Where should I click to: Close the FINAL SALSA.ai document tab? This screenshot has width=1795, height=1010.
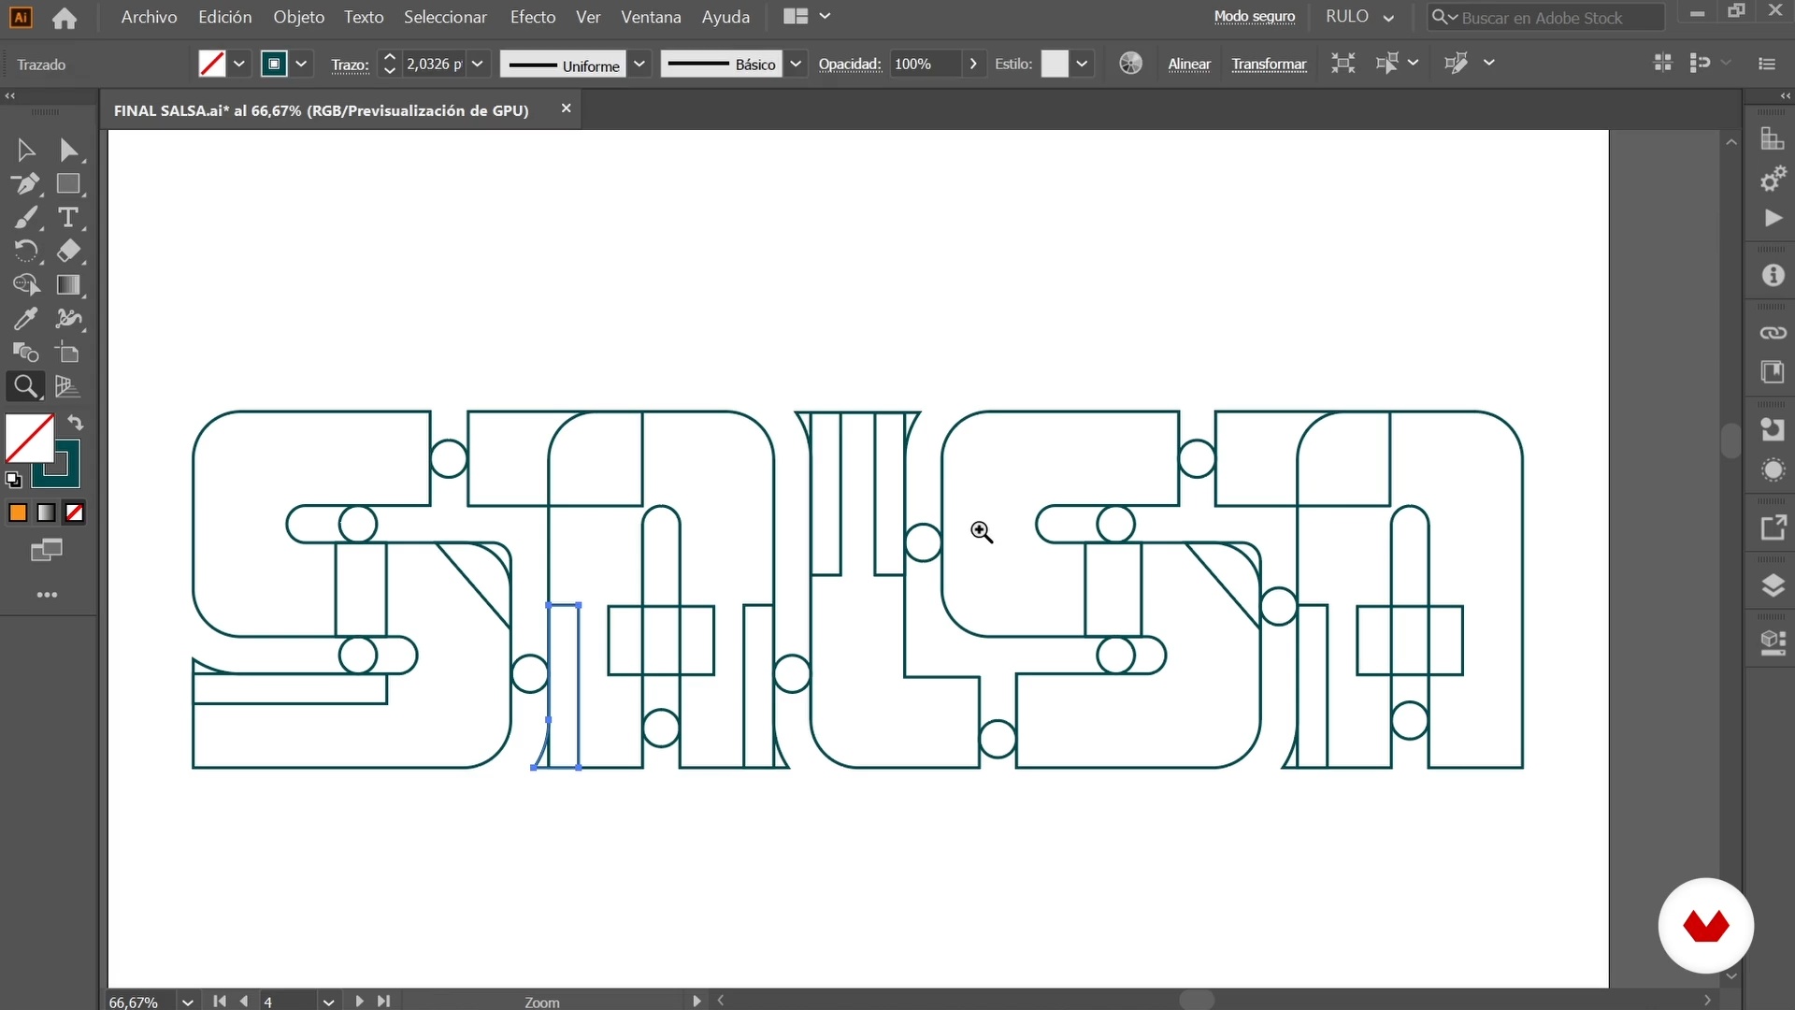tap(566, 108)
